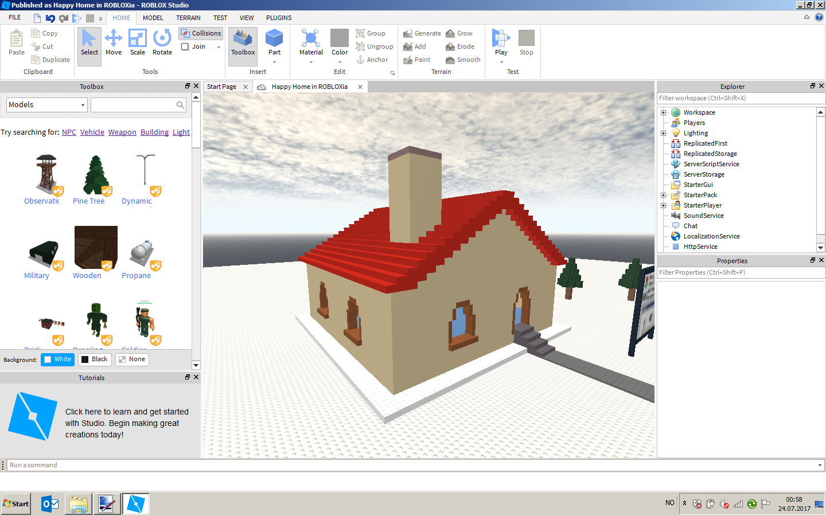This screenshot has width=826, height=516.
Task: Switch to the TERRAIN ribbon tab
Action: click(x=188, y=18)
